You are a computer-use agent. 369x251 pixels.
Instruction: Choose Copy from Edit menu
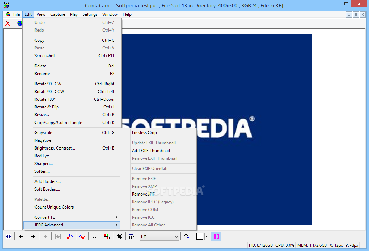point(71,40)
